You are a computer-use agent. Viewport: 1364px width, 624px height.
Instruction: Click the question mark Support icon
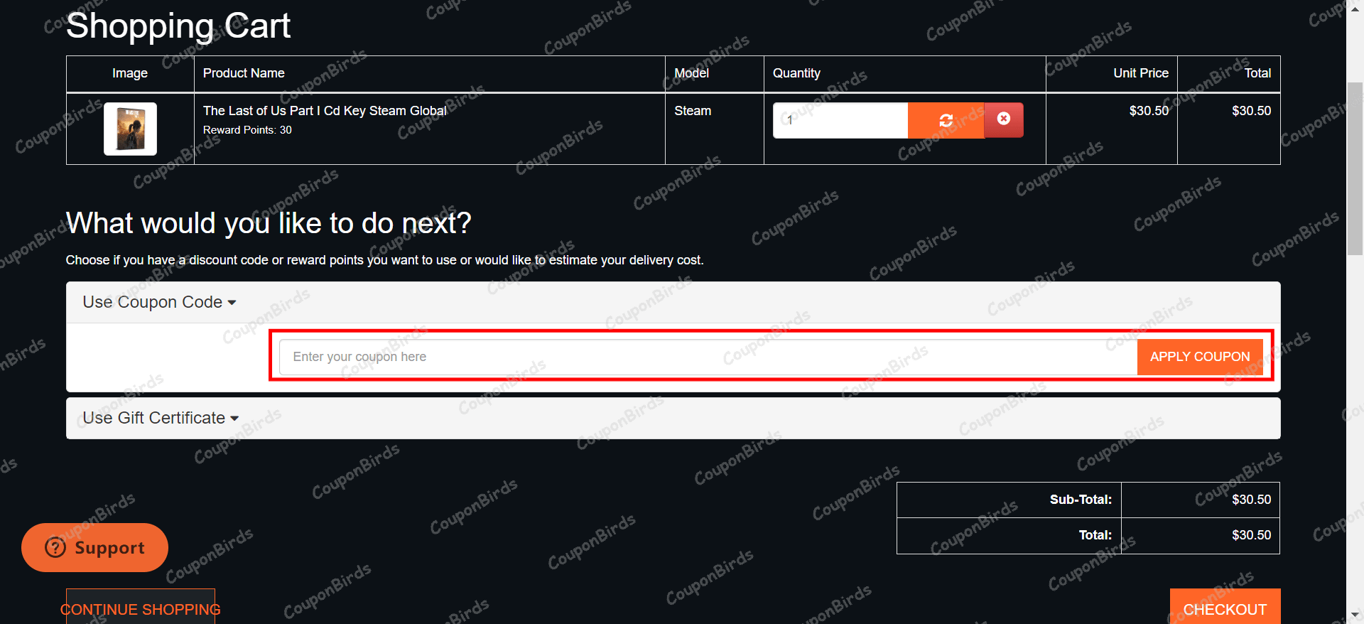(x=55, y=547)
